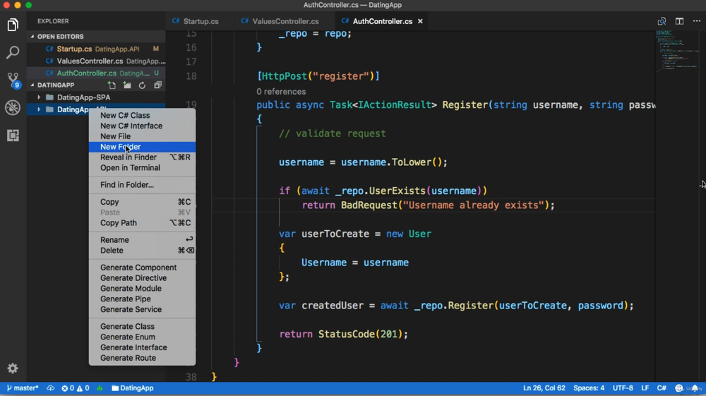Click the Split Editor icon
The image size is (706, 396).
click(679, 21)
